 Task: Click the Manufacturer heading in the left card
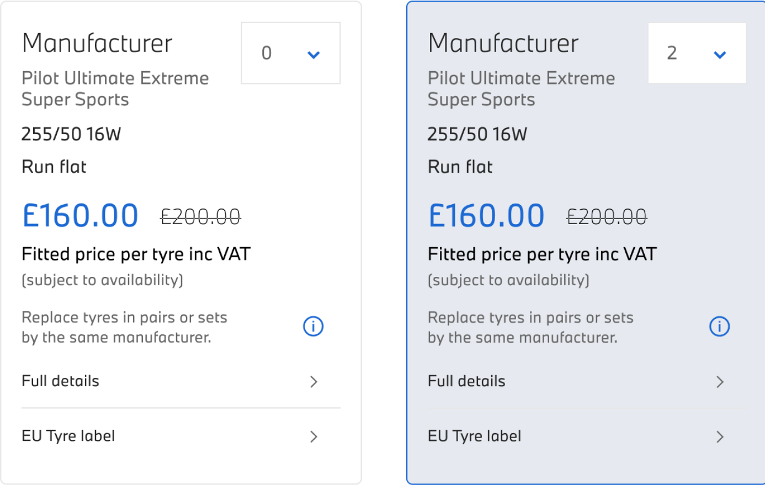pyautogui.click(x=97, y=44)
